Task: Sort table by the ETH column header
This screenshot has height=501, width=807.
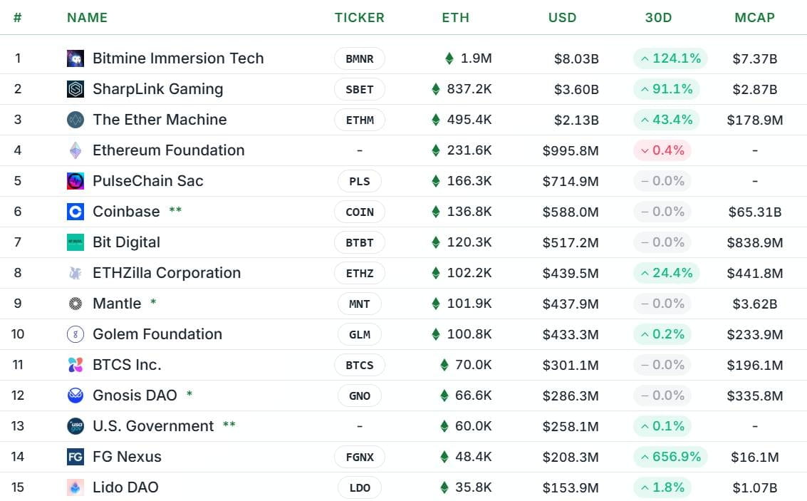Action: pos(455,18)
